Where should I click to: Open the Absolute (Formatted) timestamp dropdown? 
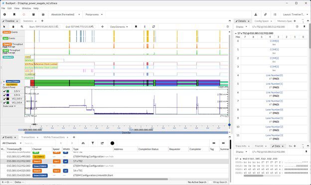65,14
